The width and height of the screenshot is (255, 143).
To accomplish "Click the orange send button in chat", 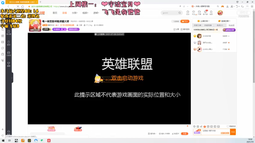I will coord(233,132).
